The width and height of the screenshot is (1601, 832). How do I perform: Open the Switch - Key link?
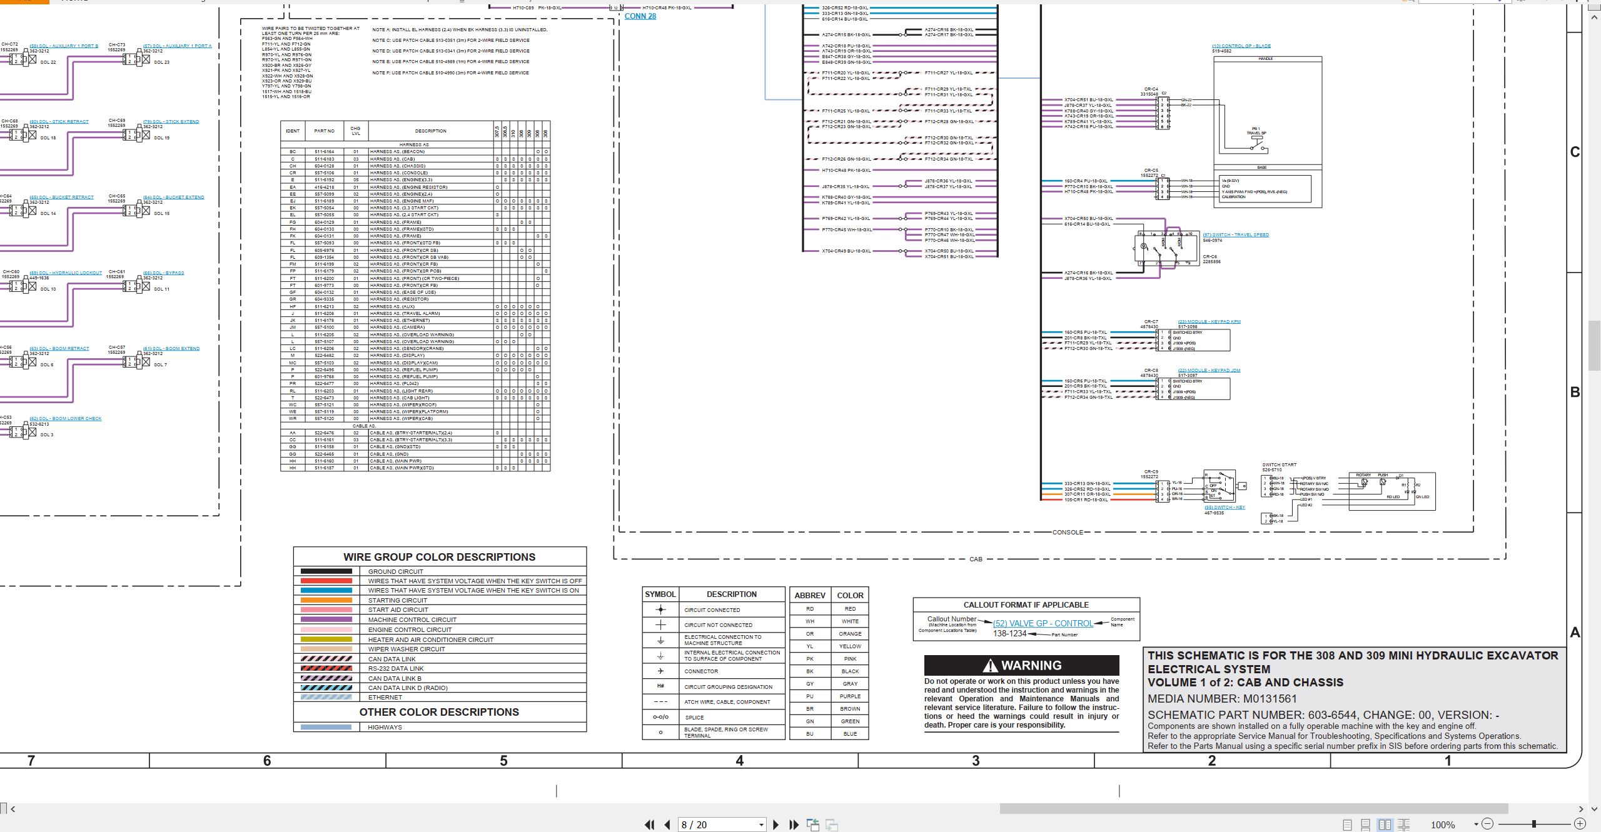click(1225, 507)
